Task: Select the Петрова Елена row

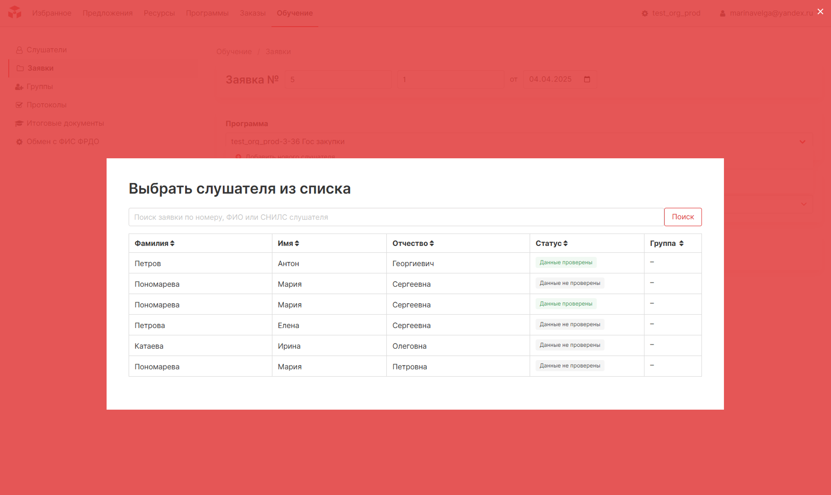Action: pyautogui.click(x=415, y=325)
